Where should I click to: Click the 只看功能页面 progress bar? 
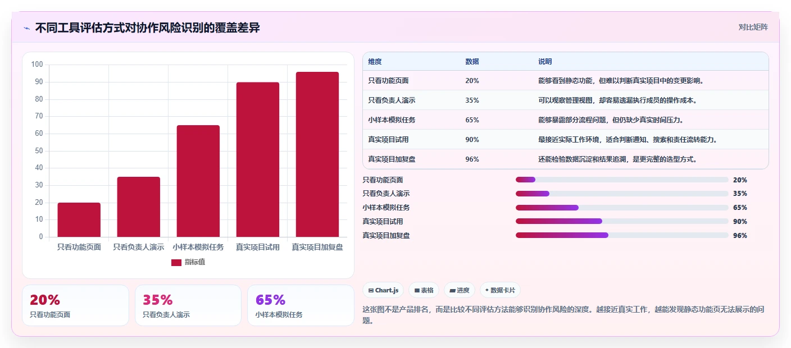(622, 180)
